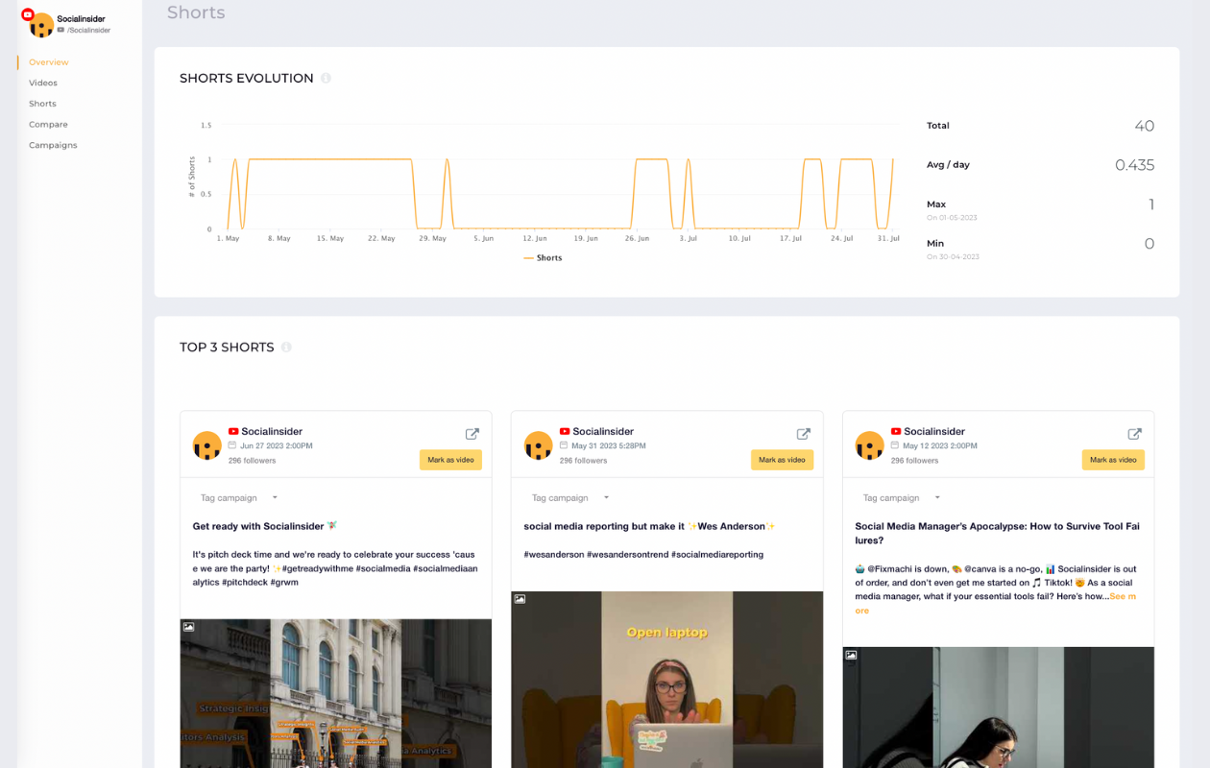
Task: Click the Shorts page heading
Action: [196, 12]
